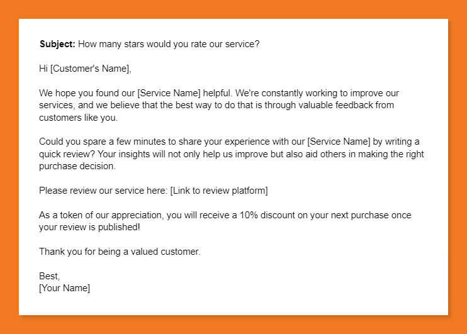The width and height of the screenshot is (467, 334).
Task: Click "As a token of our appreciation" phrase
Action: pyautogui.click(x=101, y=215)
